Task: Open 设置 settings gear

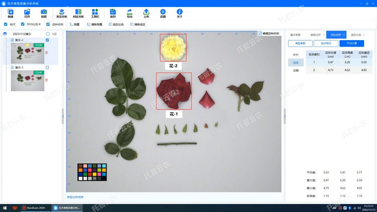Action: tap(163, 13)
